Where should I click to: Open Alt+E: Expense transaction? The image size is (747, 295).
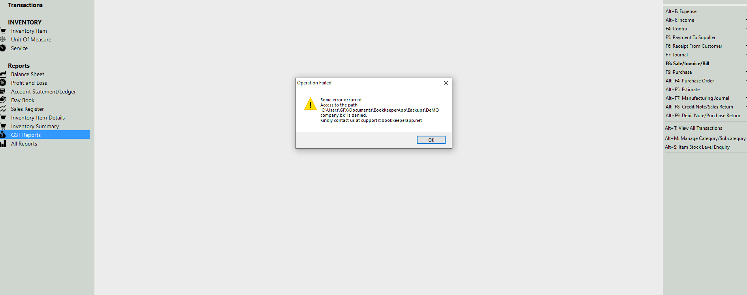(x=681, y=11)
